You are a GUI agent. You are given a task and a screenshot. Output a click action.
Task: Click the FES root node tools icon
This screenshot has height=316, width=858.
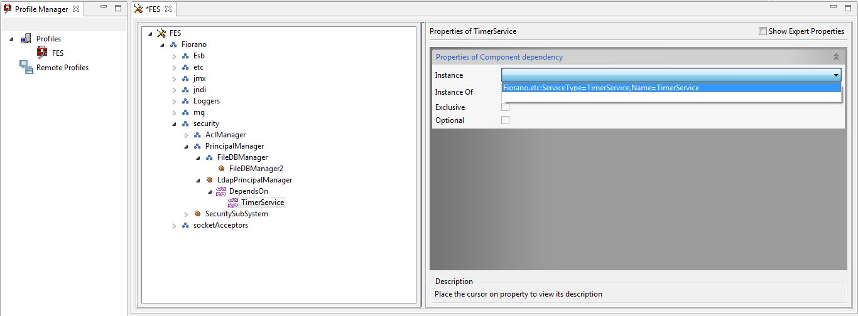click(161, 33)
